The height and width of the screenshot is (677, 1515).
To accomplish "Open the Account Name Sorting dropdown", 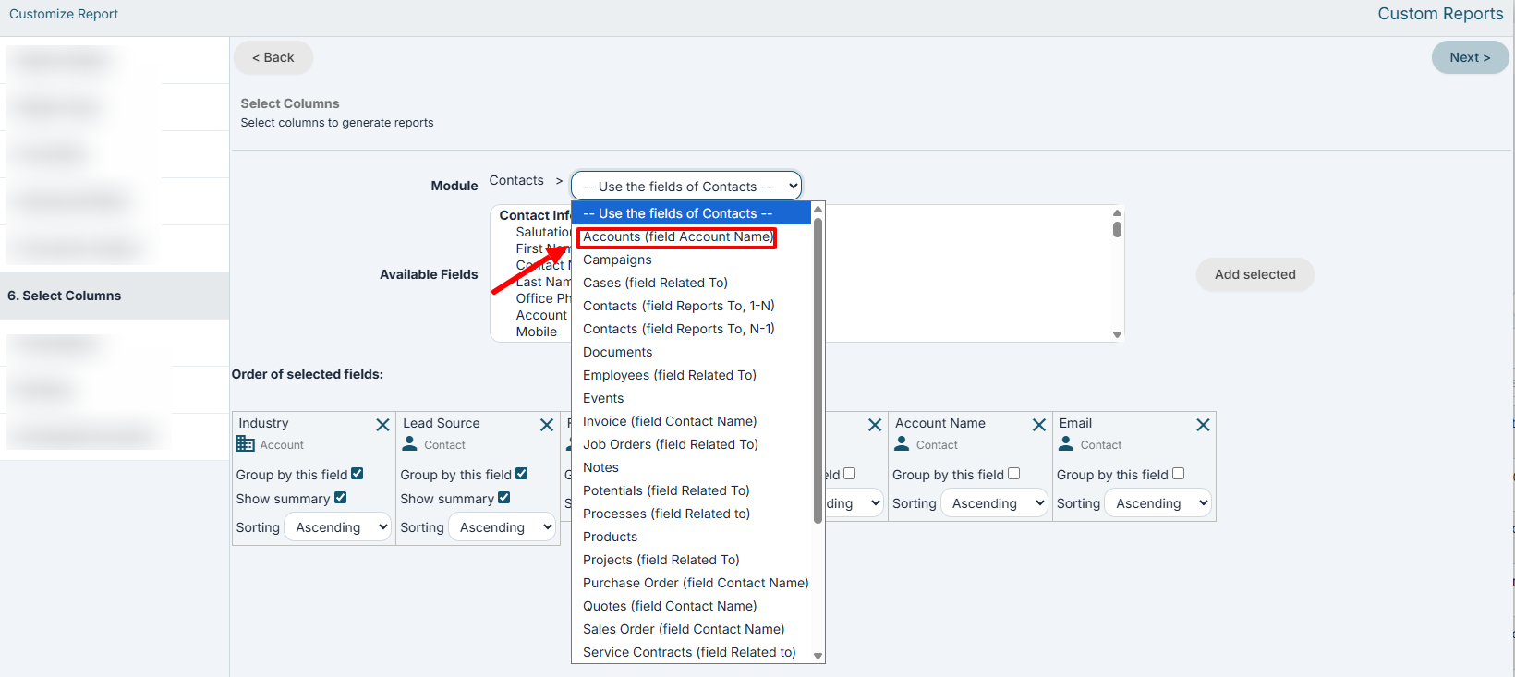I will click(995, 503).
